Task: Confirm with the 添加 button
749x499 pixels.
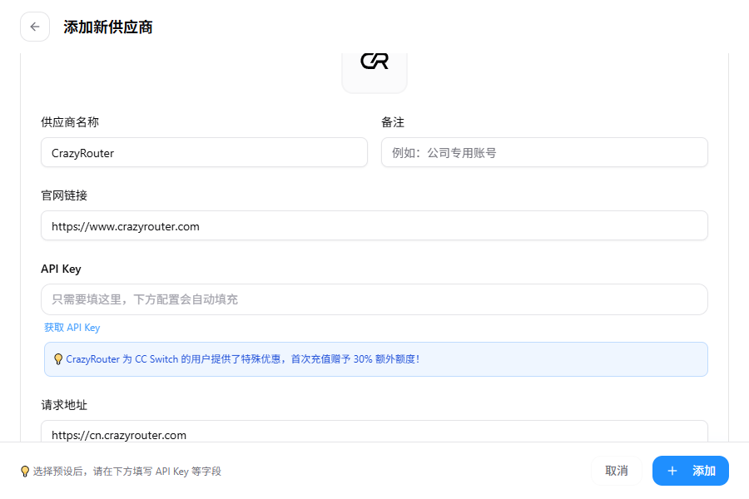Action: tap(690, 471)
